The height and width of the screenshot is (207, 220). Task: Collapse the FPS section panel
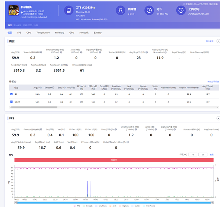(x=218, y=118)
